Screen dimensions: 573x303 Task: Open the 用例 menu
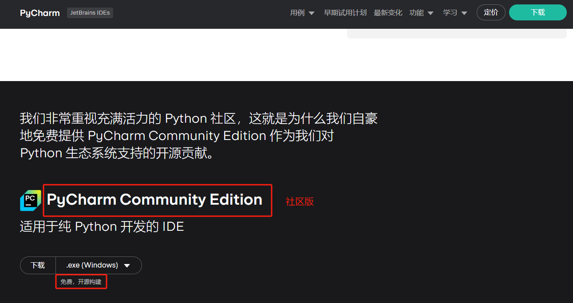(x=297, y=13)
